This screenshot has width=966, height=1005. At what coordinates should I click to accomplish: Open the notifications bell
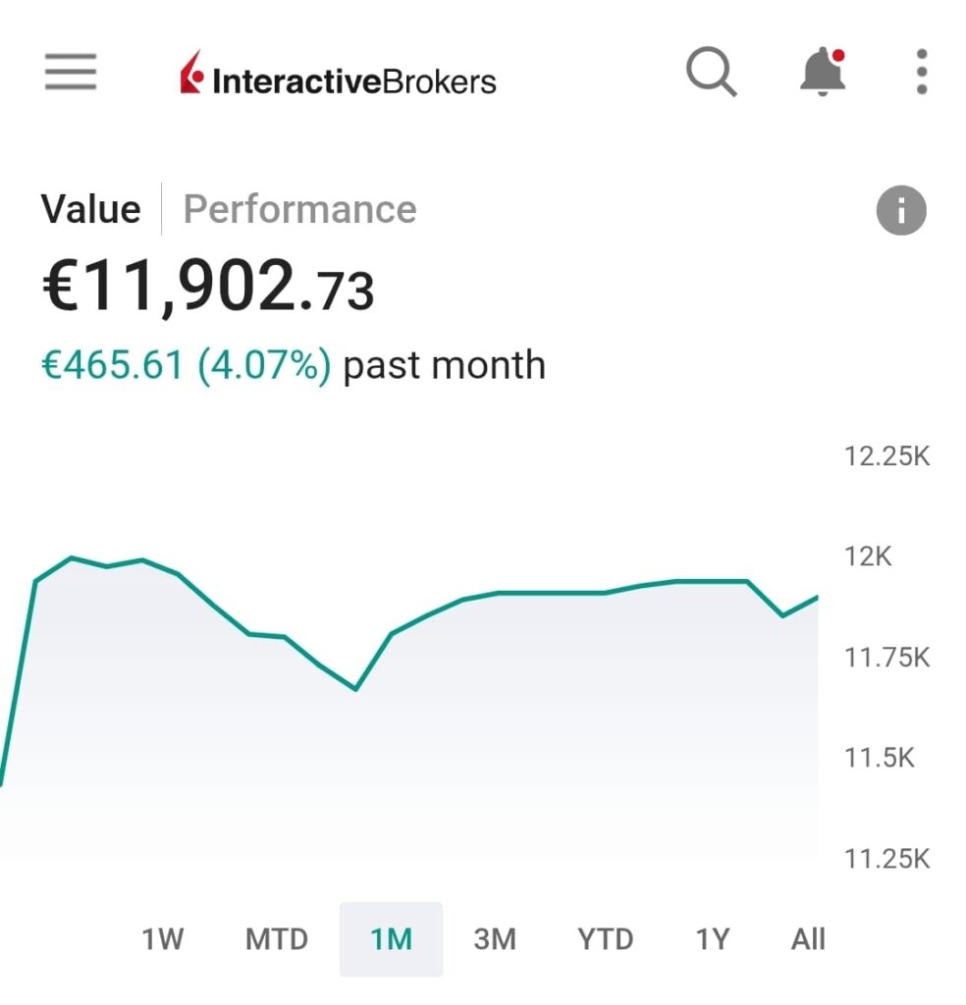[x=823, y=72]
